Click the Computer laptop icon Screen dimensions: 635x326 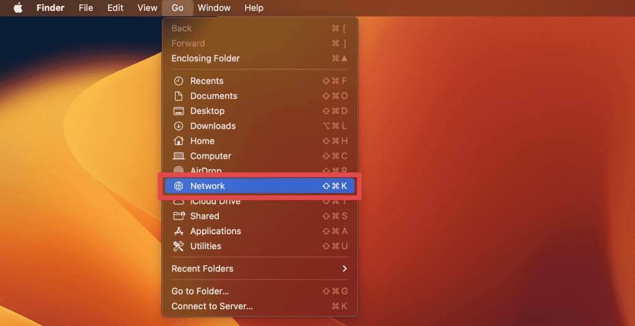click(x=179, y=156)
